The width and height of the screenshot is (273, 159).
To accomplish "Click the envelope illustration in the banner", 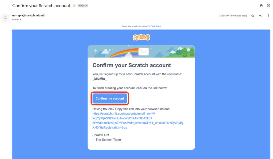I will (x=143, y=52).
